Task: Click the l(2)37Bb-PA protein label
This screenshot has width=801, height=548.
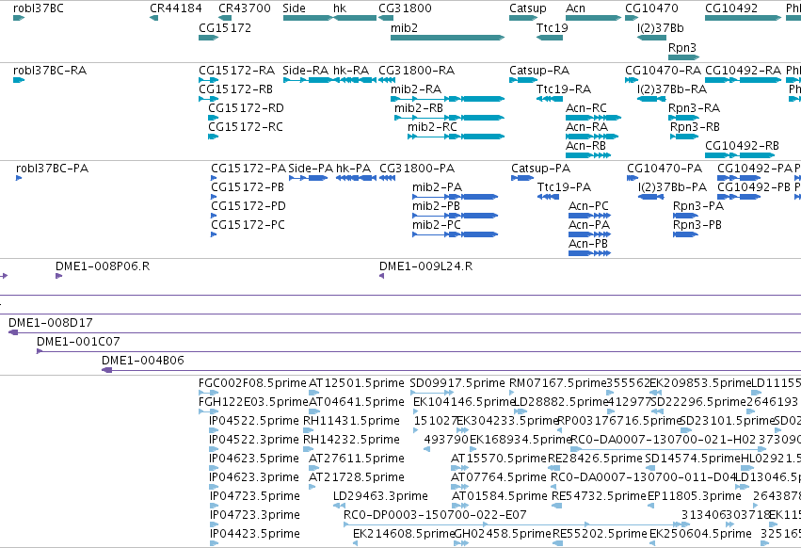Action: coord(672,187)
